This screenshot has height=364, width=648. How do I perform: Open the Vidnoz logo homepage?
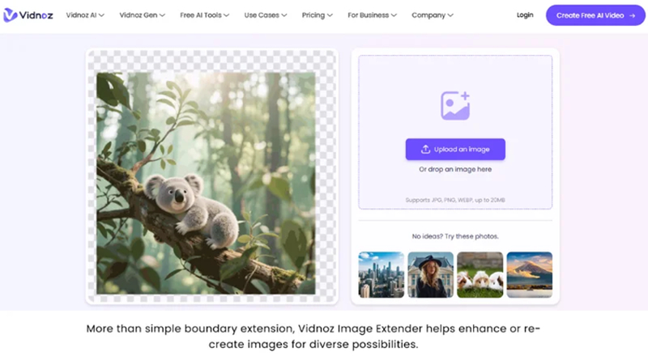click(28, 15)
